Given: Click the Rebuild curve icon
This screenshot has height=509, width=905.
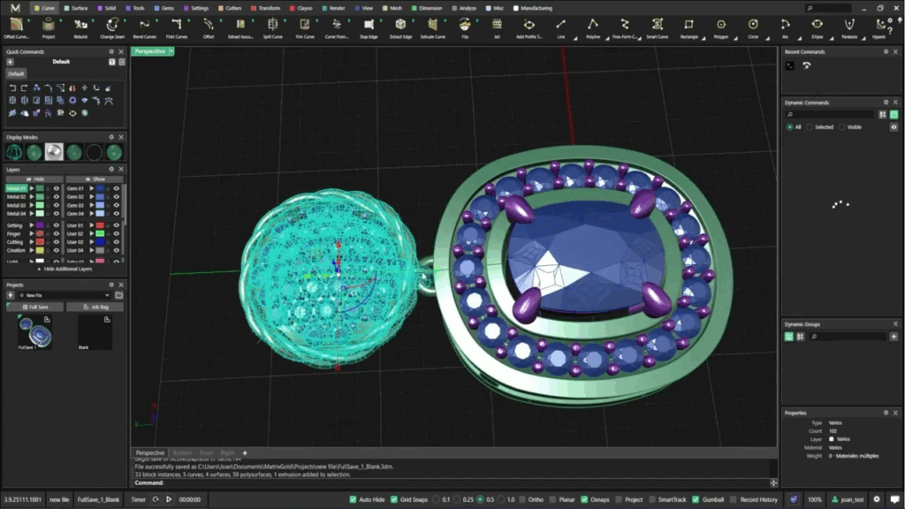Looking at the screenshot, I should pyautogui.click(x=80, y=26).
